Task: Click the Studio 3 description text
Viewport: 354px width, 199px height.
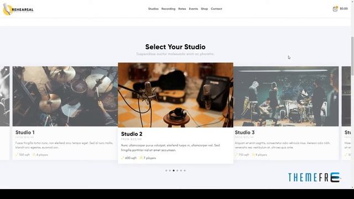Action: 283,145
